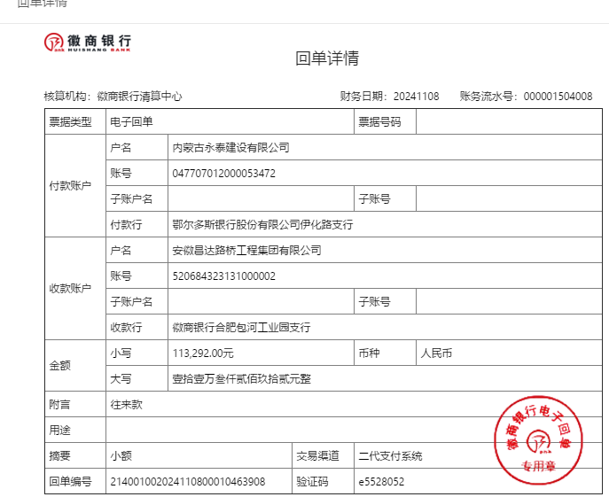Click the 往来款 remark cell
The image size is (609, 497).
[126, 404]
